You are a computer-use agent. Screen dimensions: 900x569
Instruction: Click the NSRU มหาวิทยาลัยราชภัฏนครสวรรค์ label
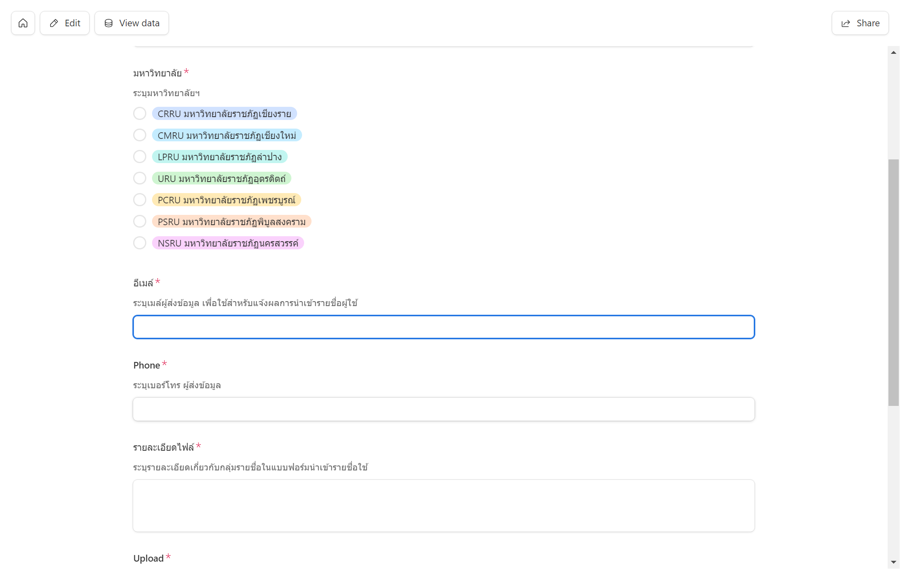[x=228, y=243]
